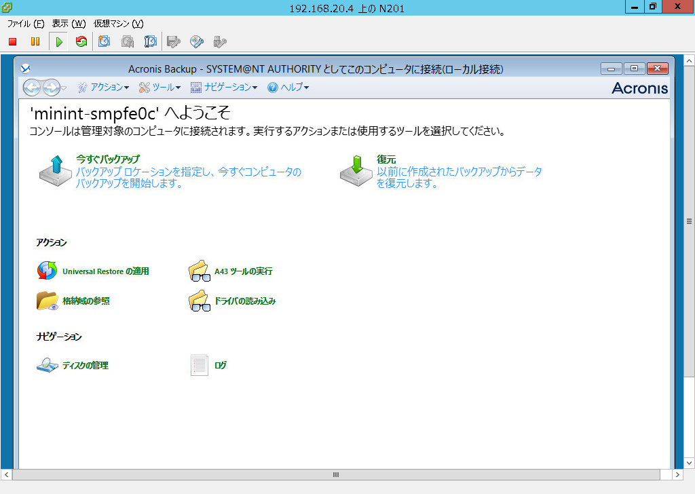The height and width of the screenshot is (494, 695).
Task: Click the red Power Off VM toolbar icon
Action: 12,41
